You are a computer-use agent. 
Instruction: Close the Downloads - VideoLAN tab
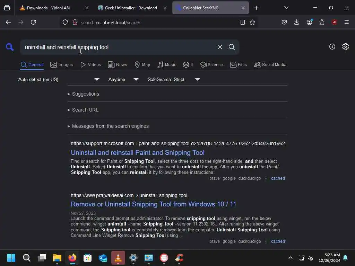[87, 8]
